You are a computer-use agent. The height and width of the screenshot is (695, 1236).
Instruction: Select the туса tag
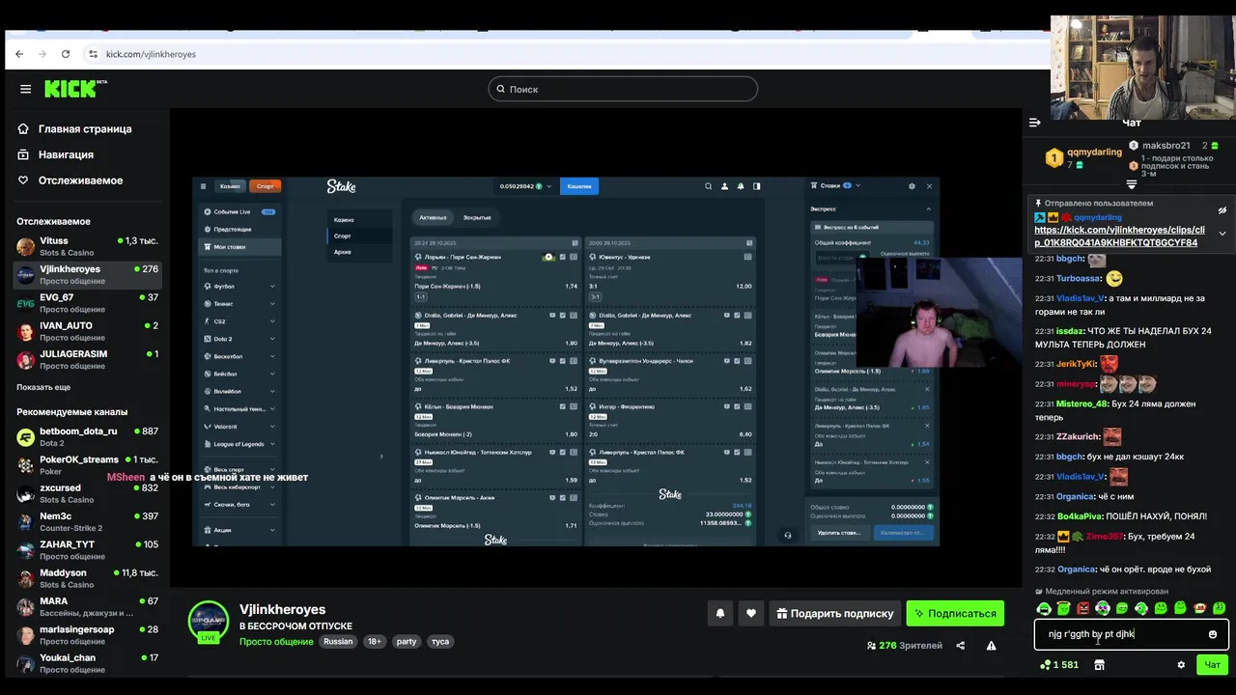click(x=440, y=641)
